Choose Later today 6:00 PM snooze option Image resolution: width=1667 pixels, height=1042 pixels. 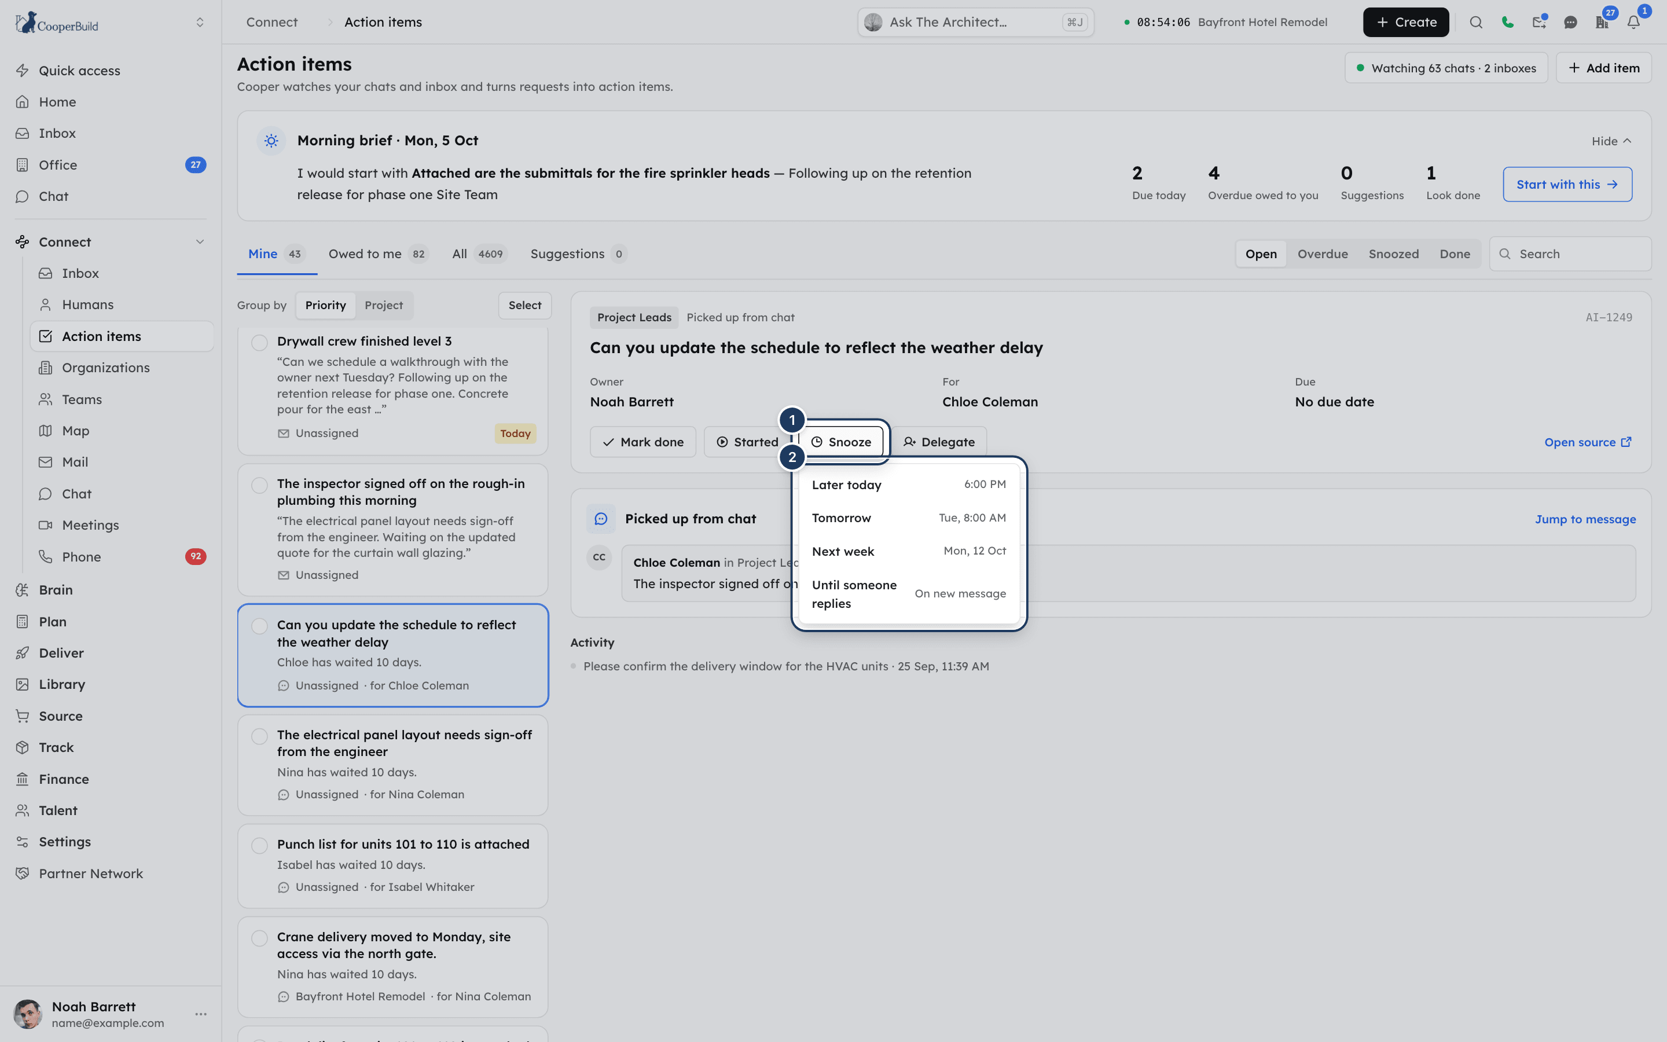tap(909, 485)
